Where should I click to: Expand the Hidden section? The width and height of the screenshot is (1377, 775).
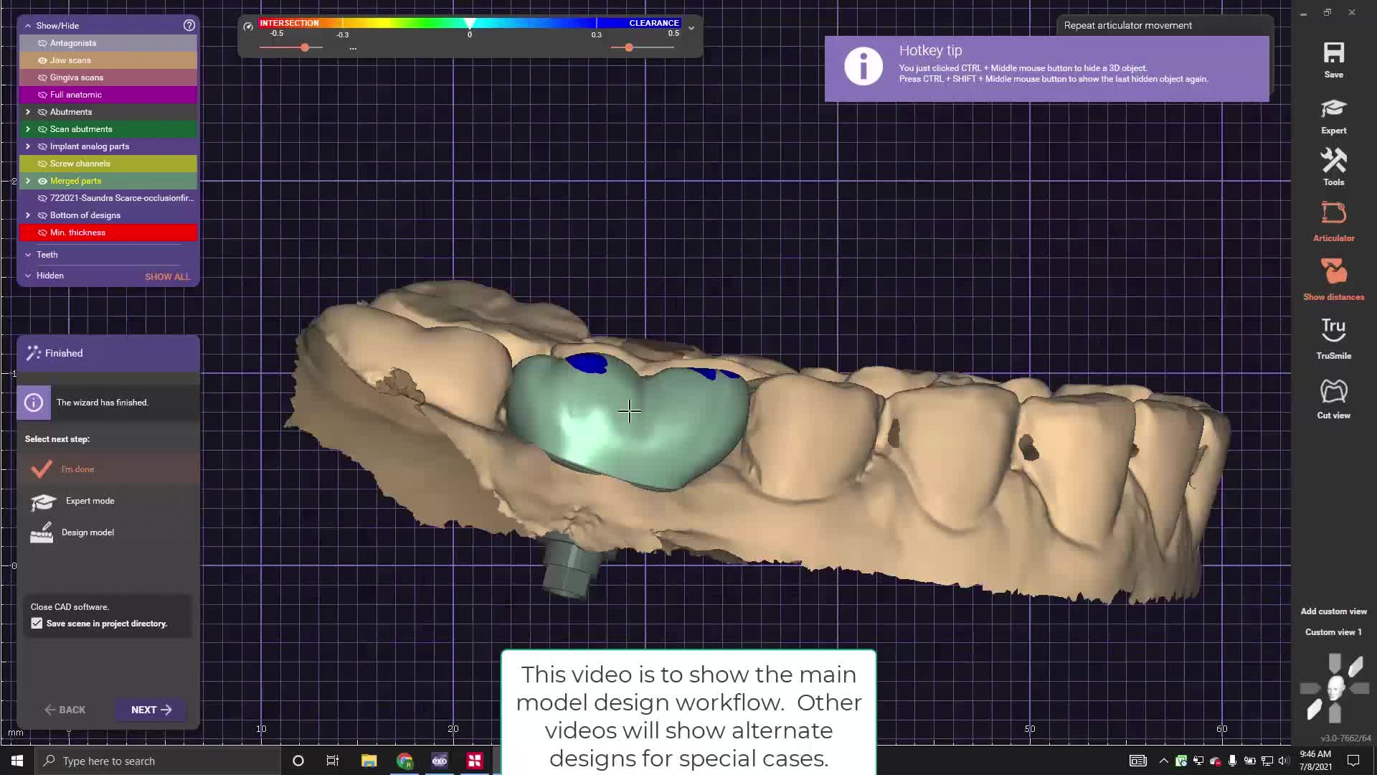click(x=28, y=276)
